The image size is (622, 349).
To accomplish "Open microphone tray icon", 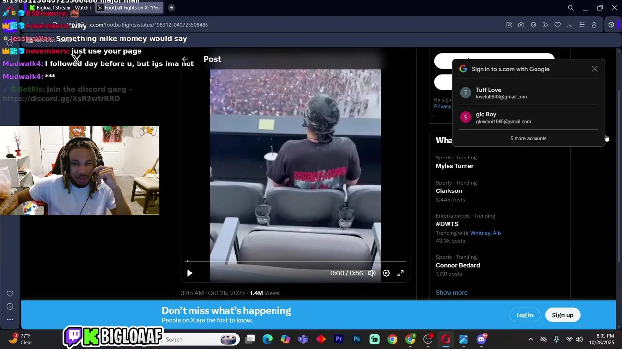I will pyautogui.click(x=556, y=339).
